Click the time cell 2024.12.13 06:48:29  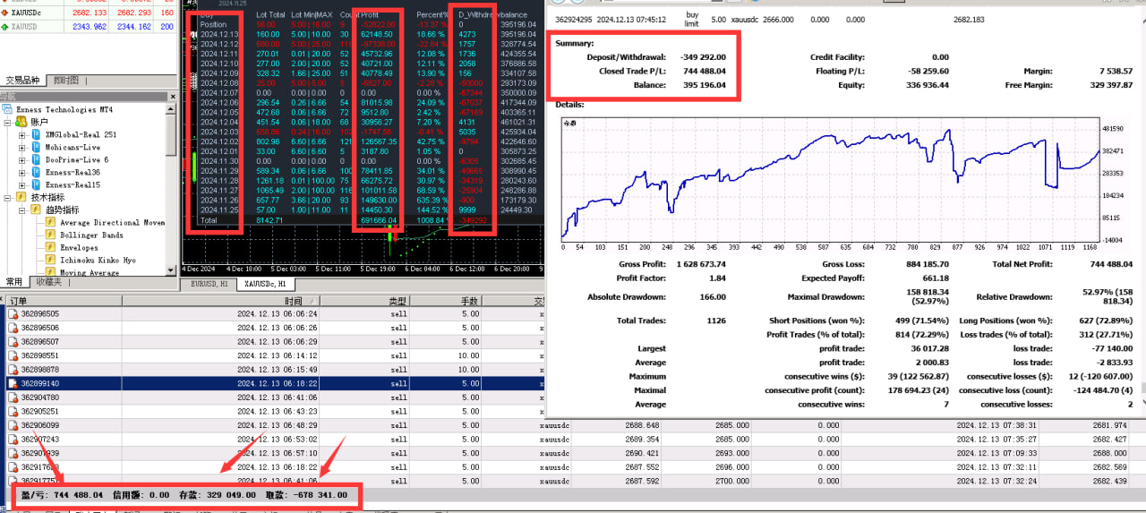pyautogui.click(x=277, y=425)
